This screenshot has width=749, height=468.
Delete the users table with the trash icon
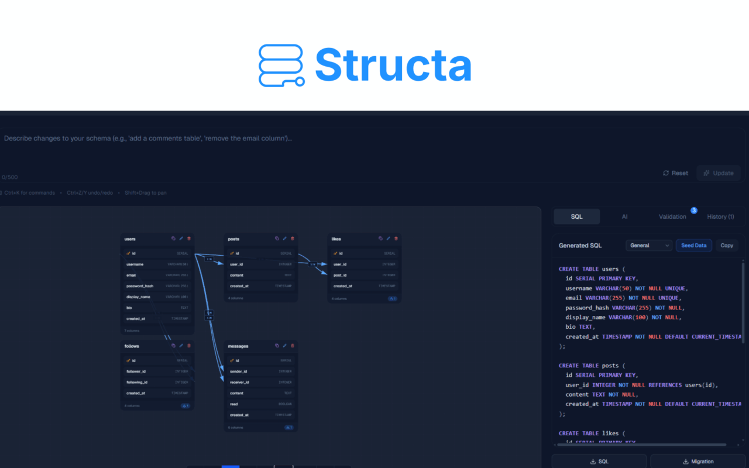[189, 239]
